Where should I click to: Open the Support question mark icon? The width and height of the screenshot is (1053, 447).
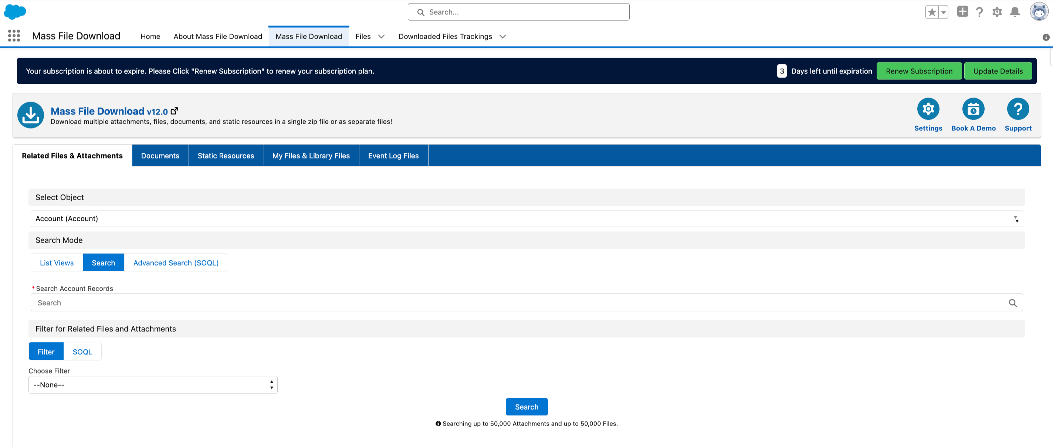(x=1018, y=109)
